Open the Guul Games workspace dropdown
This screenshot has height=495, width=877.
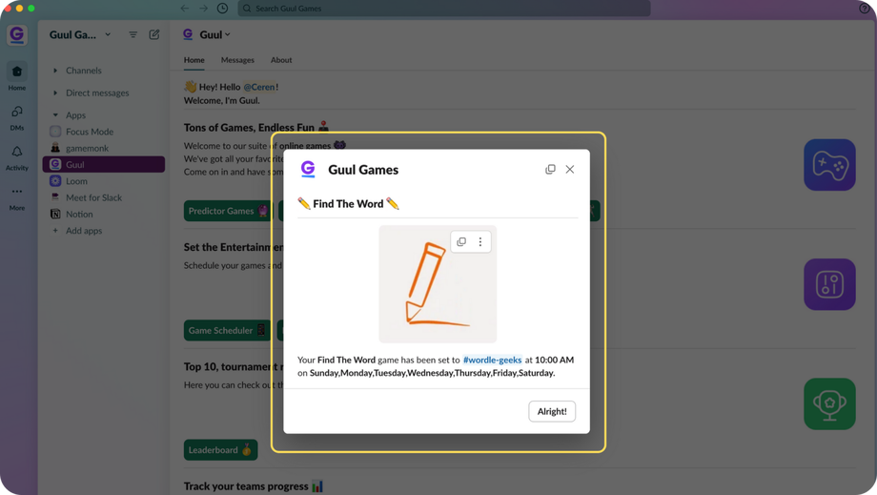tap(80, 34)
